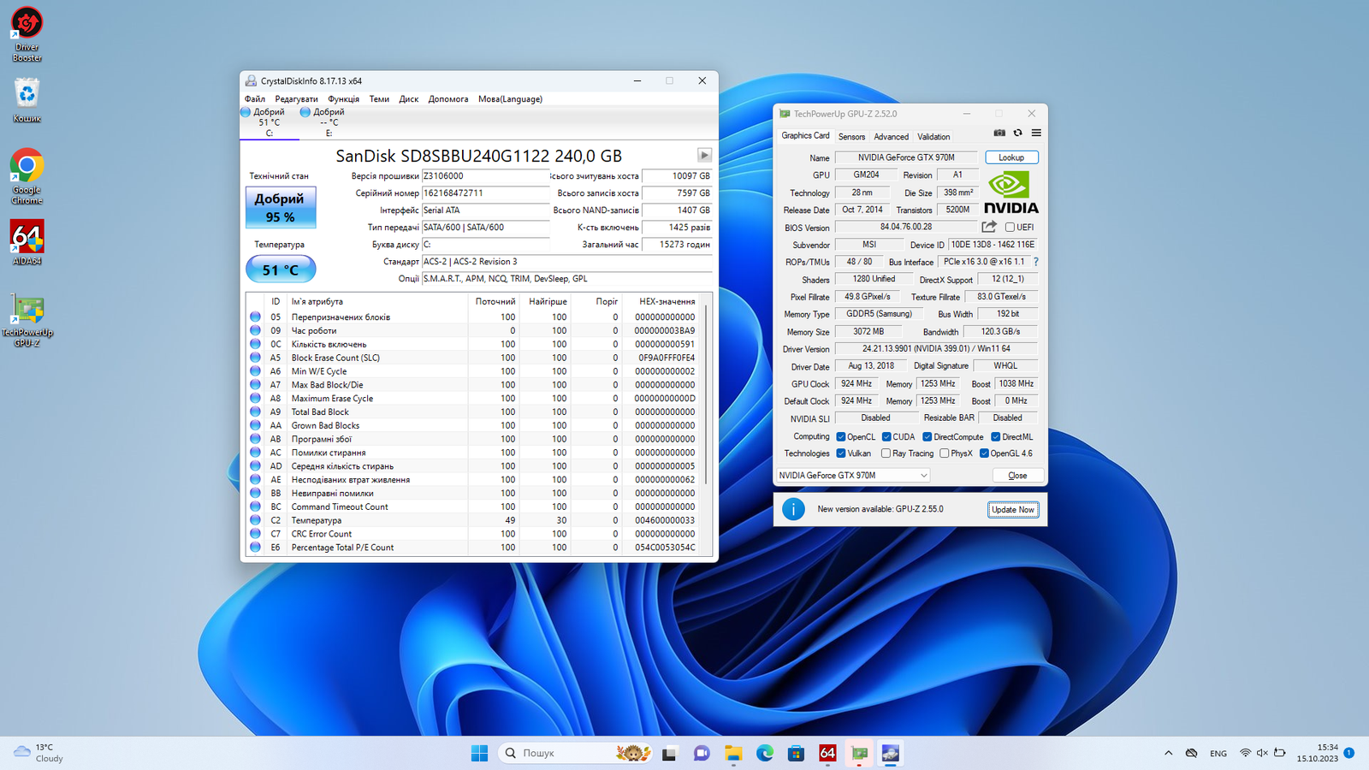Screen dimensions: 1369x770
Task: Select Graphics Card tab in GPU-Z
Action: pos(805,136)
